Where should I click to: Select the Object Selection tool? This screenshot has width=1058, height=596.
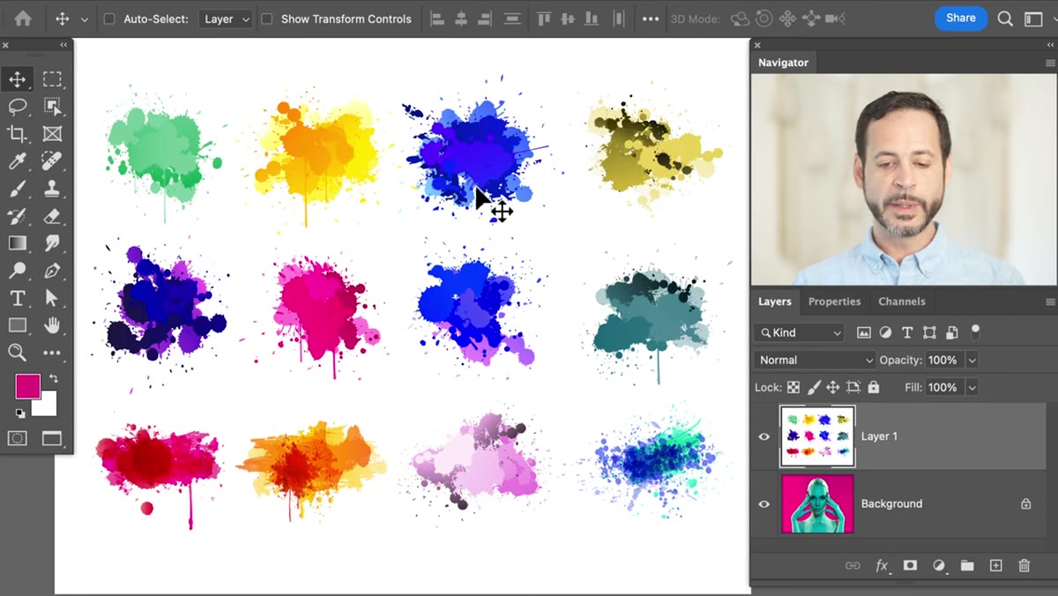[x=52, y=107]
